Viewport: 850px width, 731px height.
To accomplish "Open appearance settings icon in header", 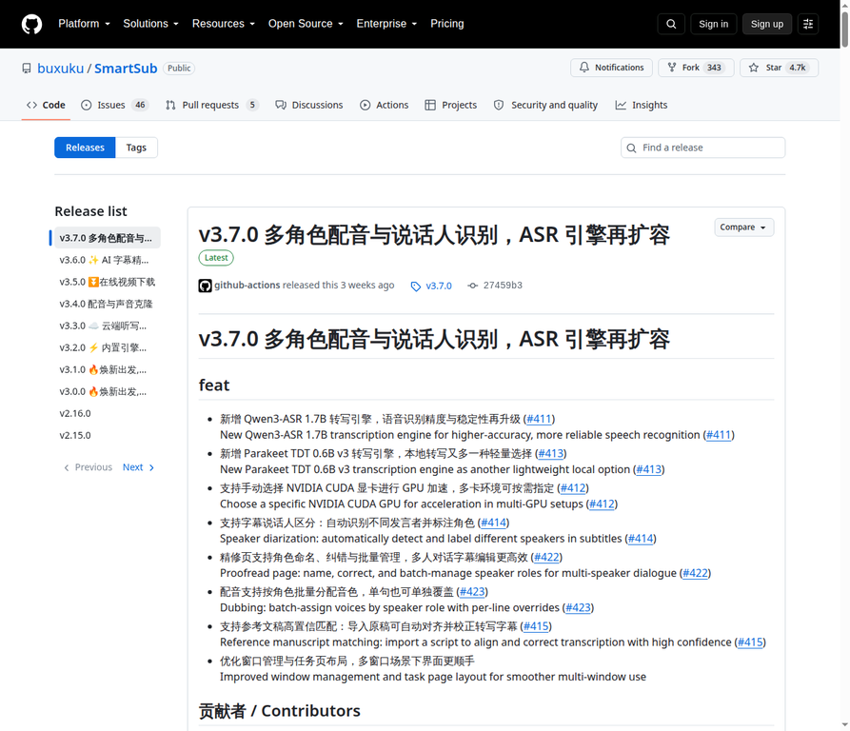I will click(808, 24).
